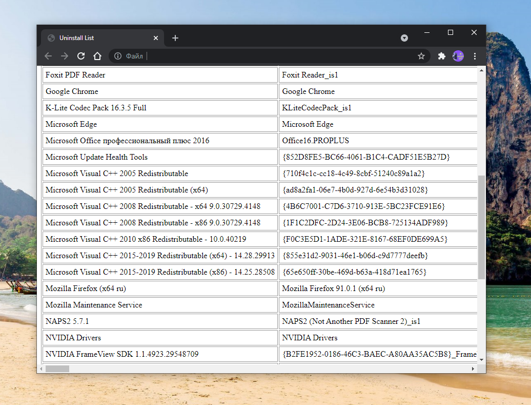Click GUID '{855e31d2-9031-46e1-b06d-c9d7777deefb}'

[378, 256]
